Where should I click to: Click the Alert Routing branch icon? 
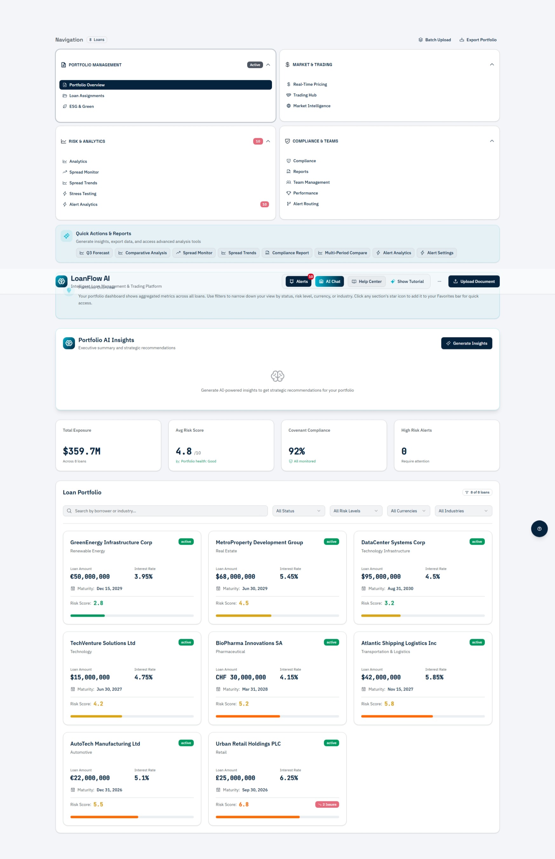tap(289, 204)
